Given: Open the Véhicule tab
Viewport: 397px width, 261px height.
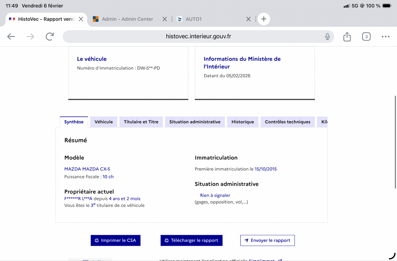Looking at the screenshot, I should point(104,122).
